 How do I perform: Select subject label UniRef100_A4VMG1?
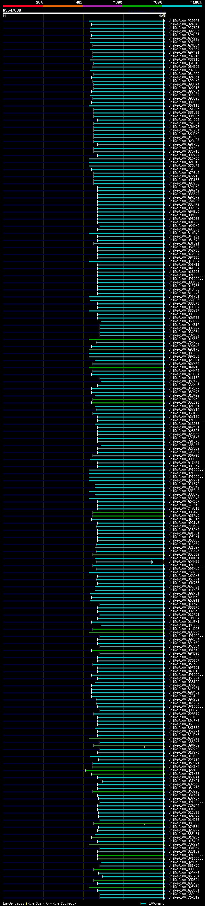184,427
